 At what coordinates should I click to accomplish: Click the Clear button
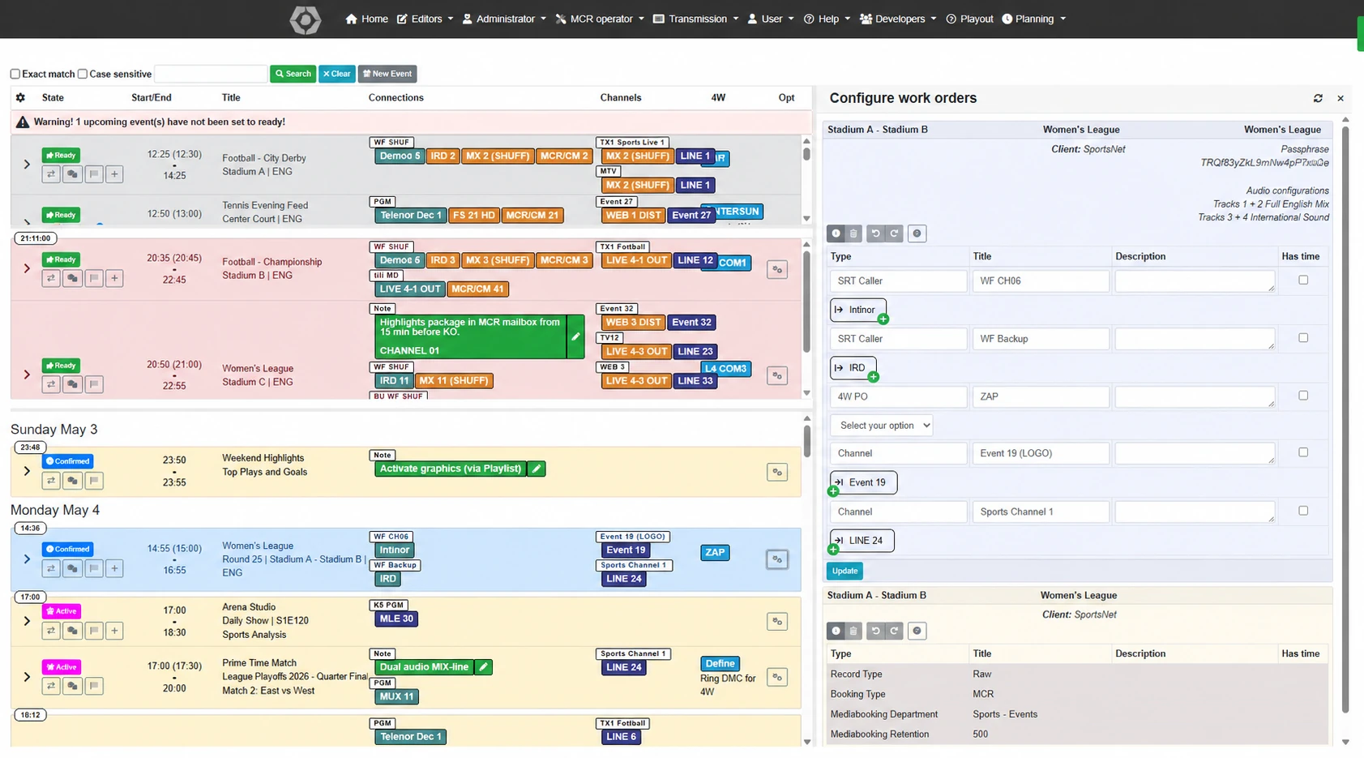click(336, 74)
